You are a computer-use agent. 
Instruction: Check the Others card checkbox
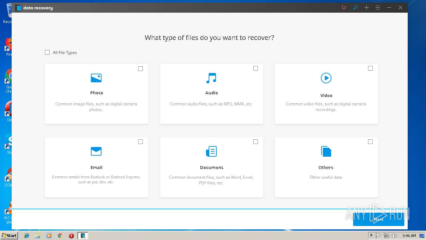pyautogui.click(x=370, y=142)
